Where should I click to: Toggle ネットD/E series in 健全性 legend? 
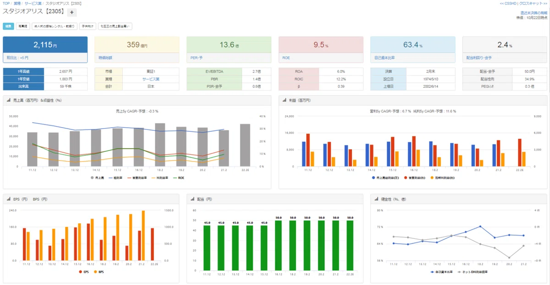[x=472, y=272]
